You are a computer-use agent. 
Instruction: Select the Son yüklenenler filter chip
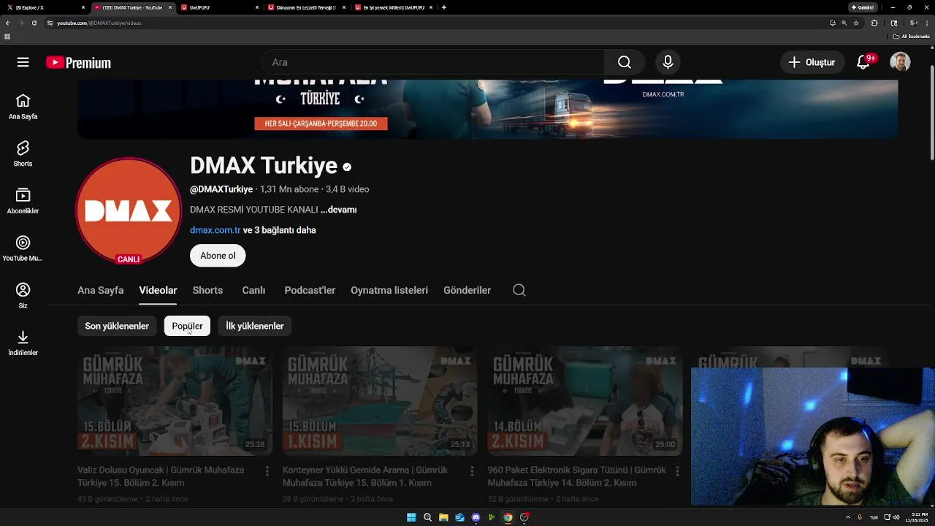pos(117,326)
